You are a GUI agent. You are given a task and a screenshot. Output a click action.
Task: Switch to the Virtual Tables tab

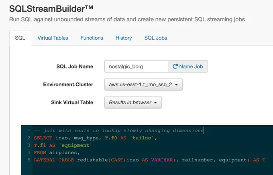tap(53, 38)
